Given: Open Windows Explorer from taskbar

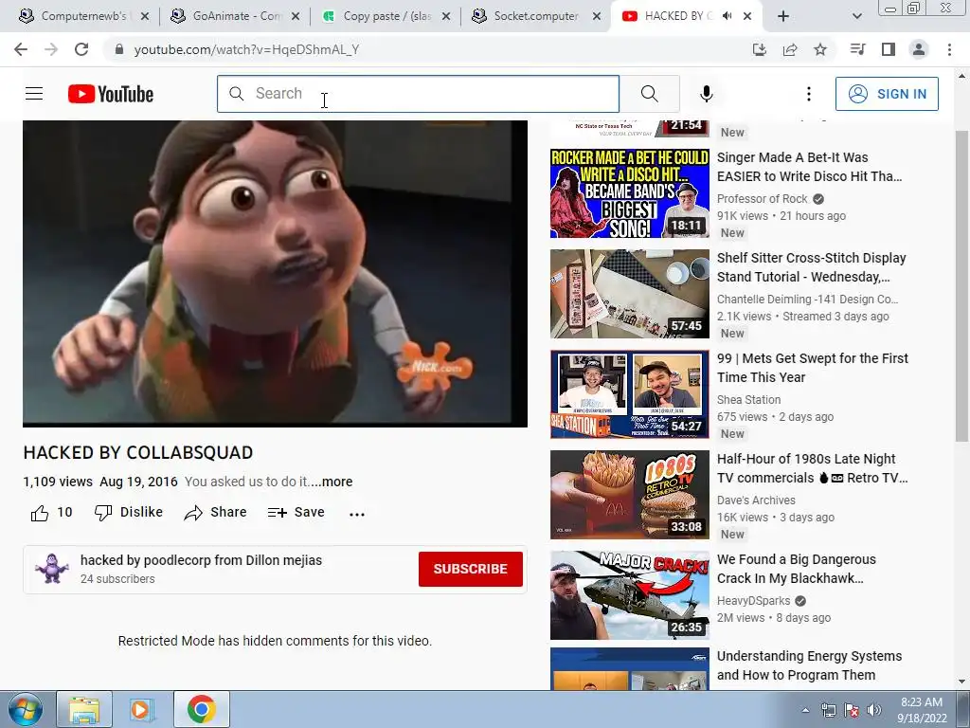Looking at the screenshot, I should [84, 709].
